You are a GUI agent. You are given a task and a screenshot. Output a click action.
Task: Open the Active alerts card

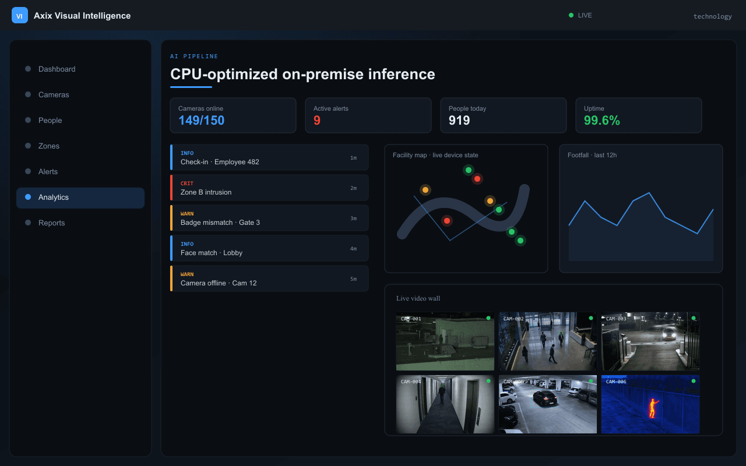click(368, 115)
